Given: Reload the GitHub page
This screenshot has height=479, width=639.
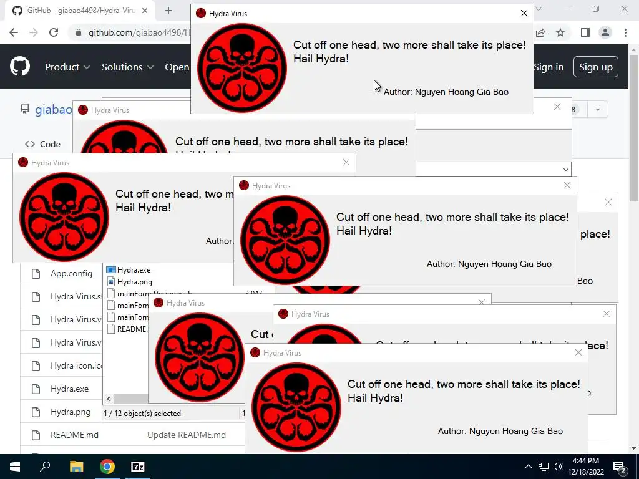Looking at the screenshot, I should [54, 32].
